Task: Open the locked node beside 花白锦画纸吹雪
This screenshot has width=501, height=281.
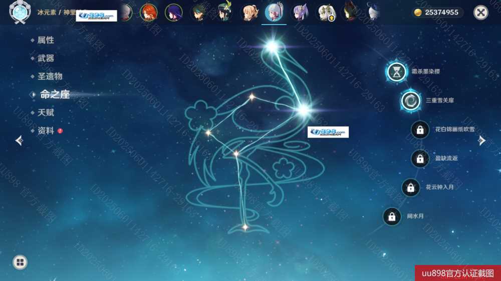Action: click(420, 129)
